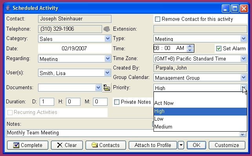
Task: Expand the Regarding dropdown
Action: pyautogui.click(x=108, y=59)
